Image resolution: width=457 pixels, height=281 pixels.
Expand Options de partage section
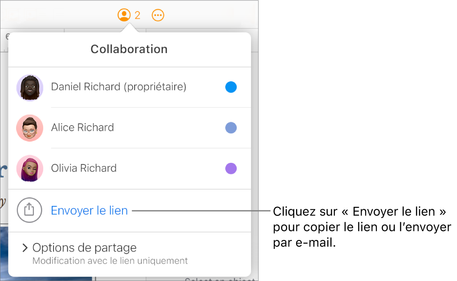coord(83,248)
